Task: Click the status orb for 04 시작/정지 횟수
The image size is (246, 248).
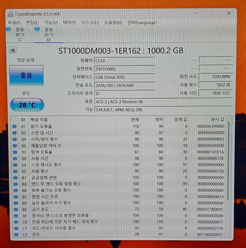Action: [15, 139]
